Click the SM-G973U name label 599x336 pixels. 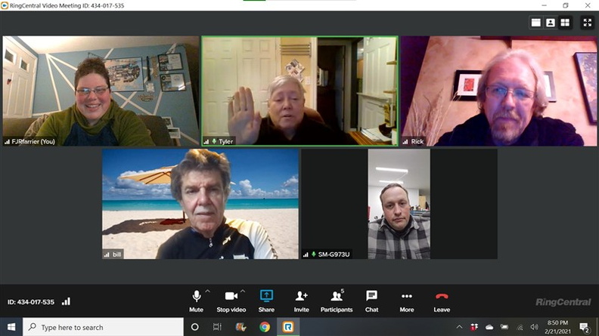tap(334, 254)
